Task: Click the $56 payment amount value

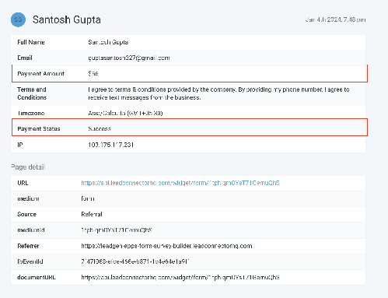Action: [93, 74]
